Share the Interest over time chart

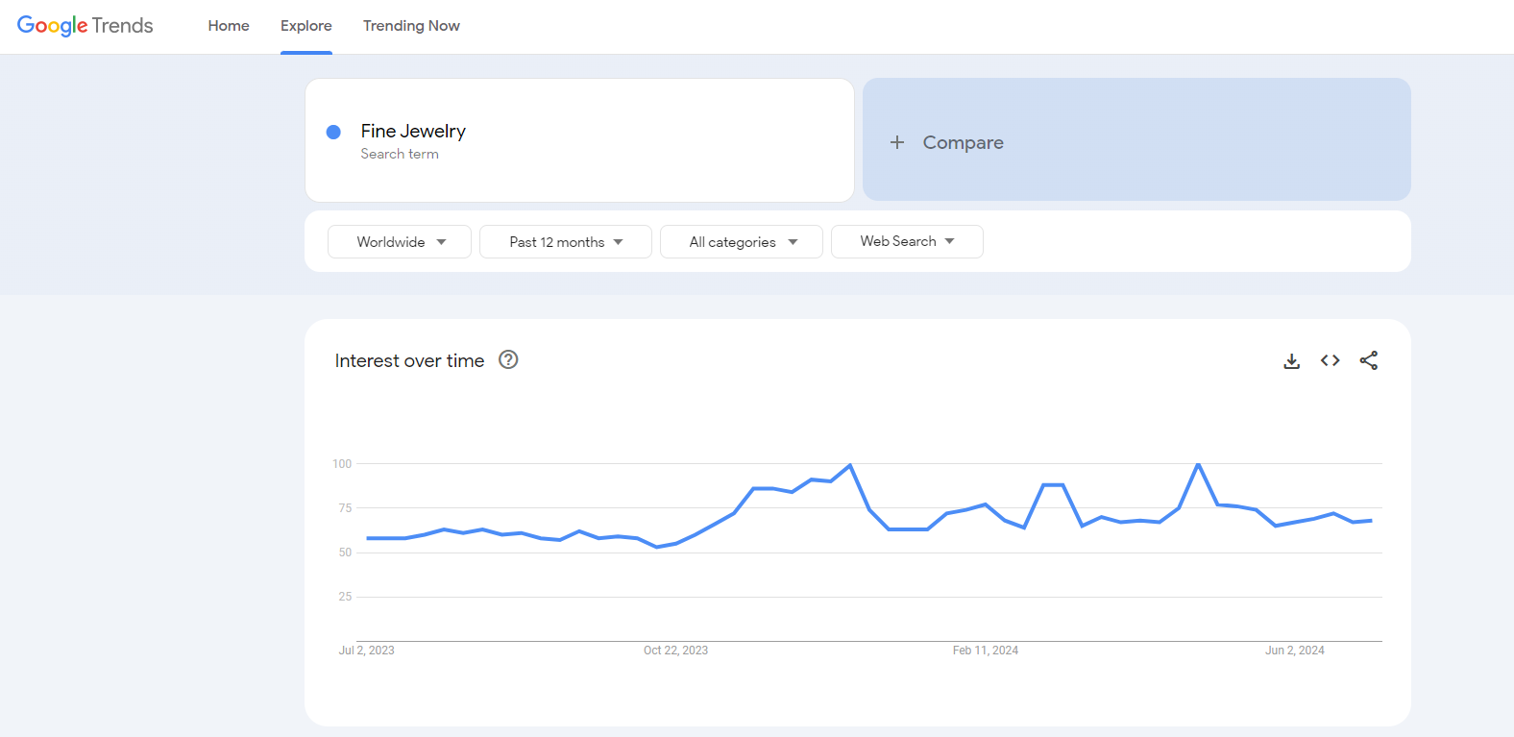point(1369,360)
